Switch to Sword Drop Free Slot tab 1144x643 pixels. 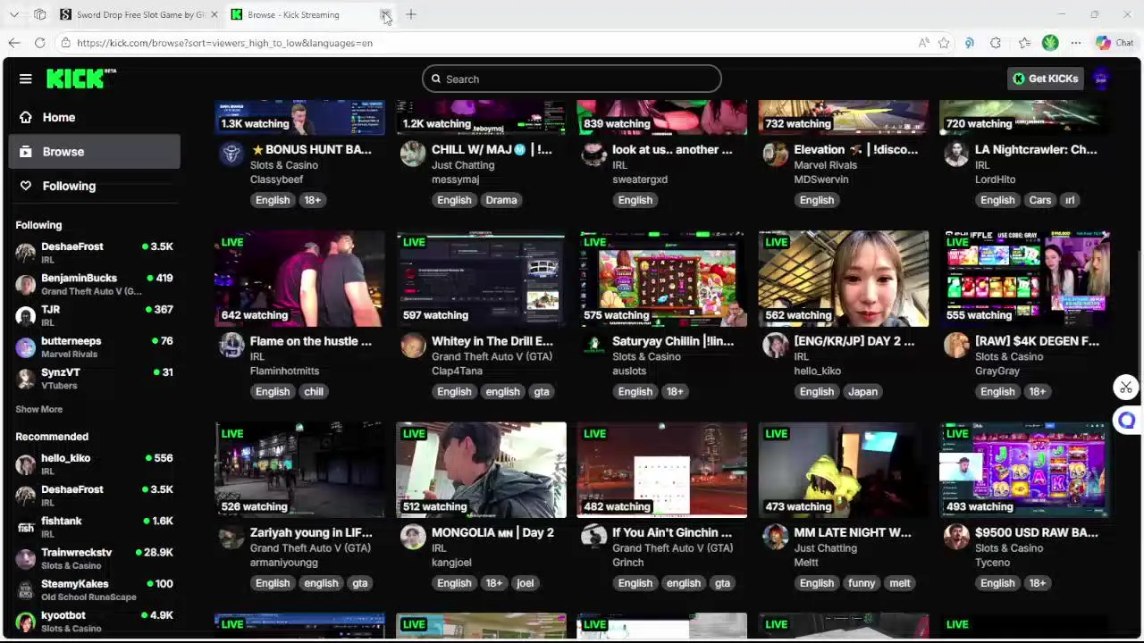pyautogui.click(x=139, y=14)
